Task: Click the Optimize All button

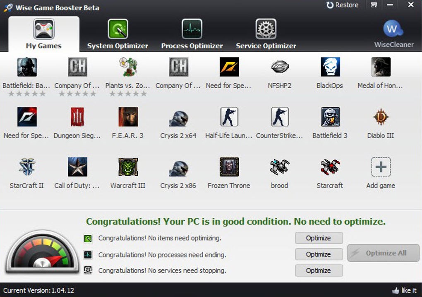Action: (x=383, y=253)
